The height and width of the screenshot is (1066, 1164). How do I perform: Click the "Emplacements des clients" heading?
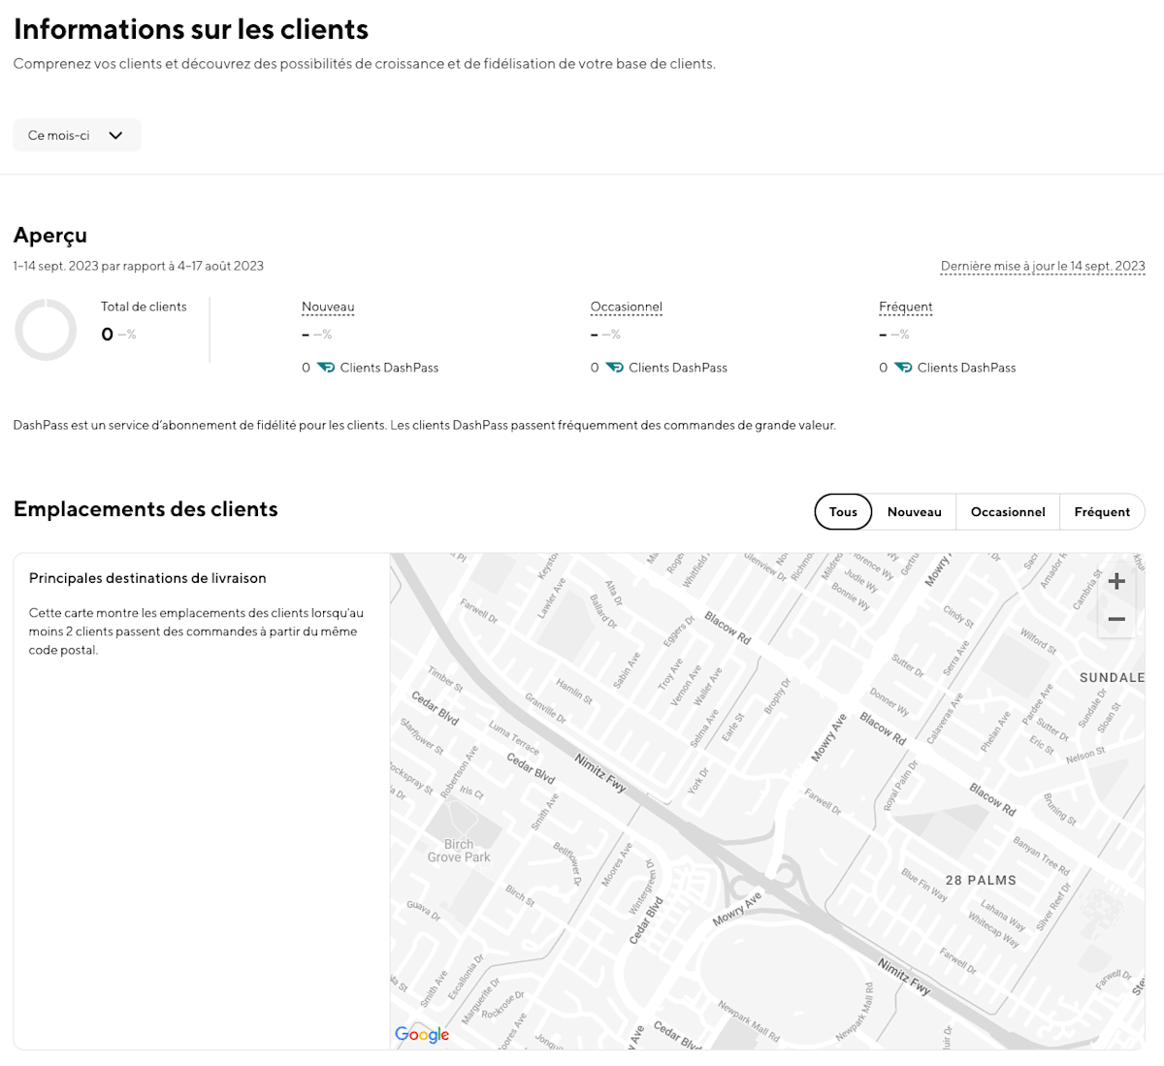pyautogui.click(x=145, y=509)
